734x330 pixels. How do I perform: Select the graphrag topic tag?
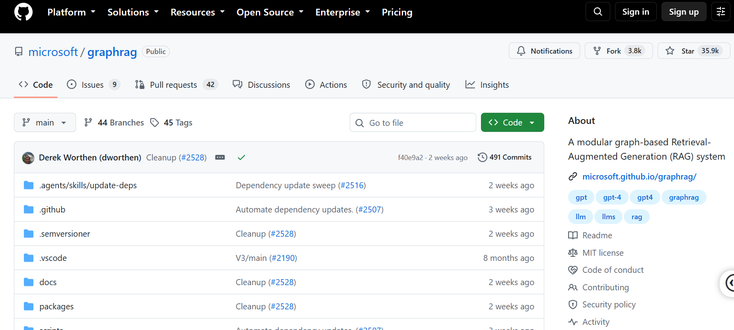click(x=684, y=197)
